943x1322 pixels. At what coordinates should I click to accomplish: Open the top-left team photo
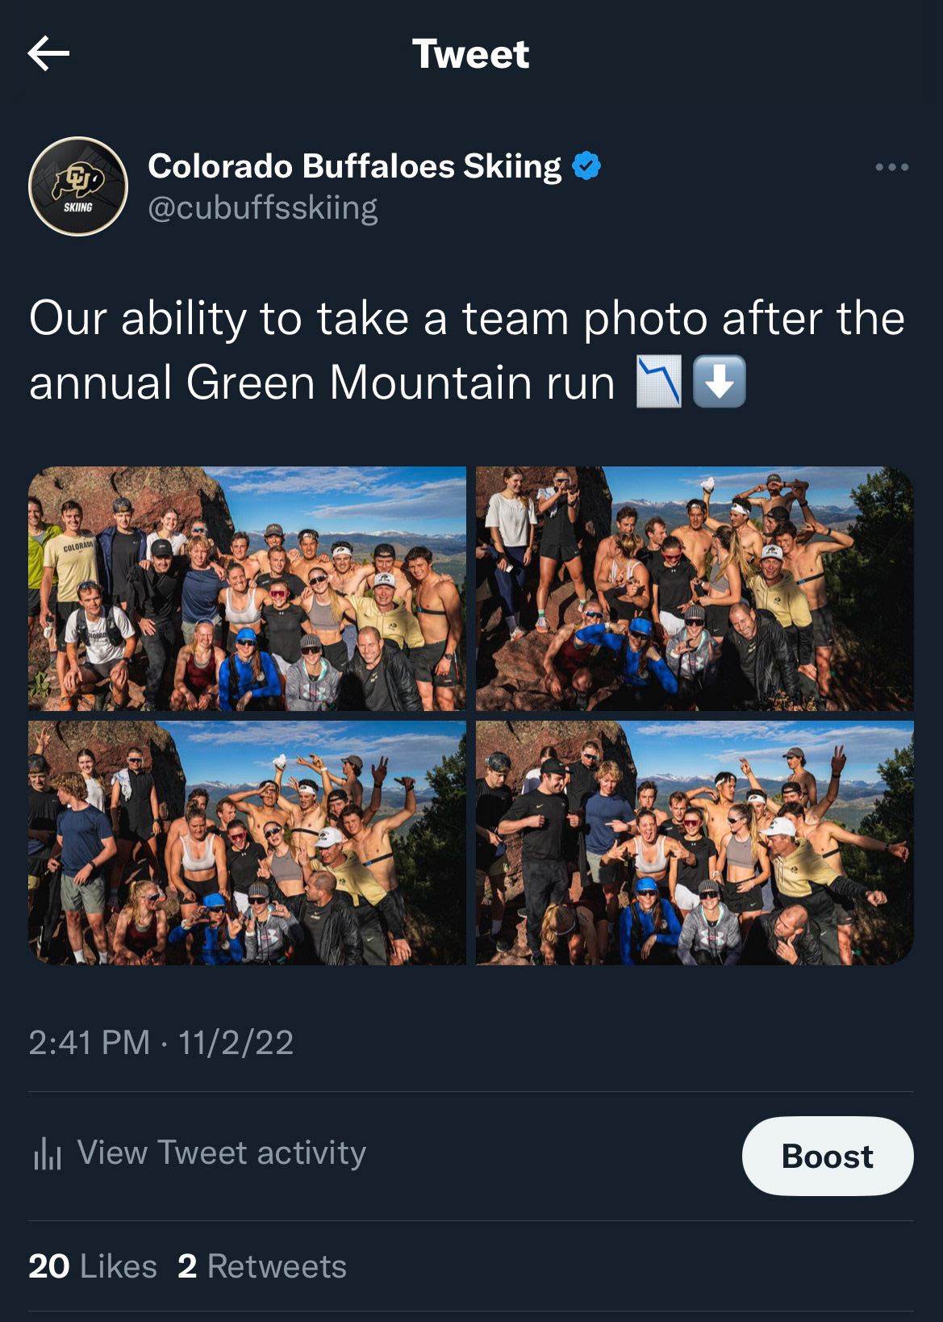(247, 588)
